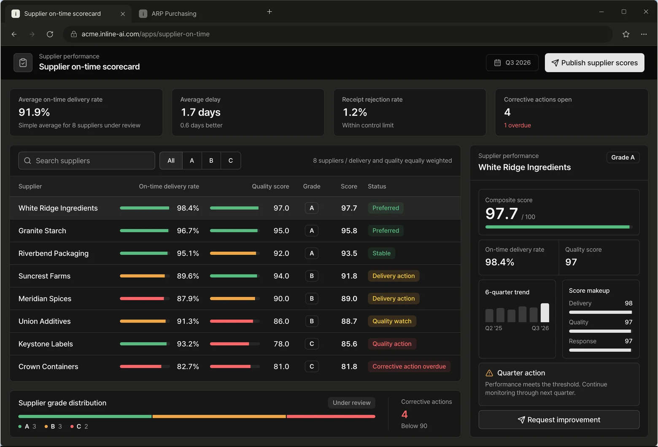Filter suppliers by grade B
Image resolution: width=658 pixels, height=447 pixels.
pyautogui.click(x=211, y=161)
